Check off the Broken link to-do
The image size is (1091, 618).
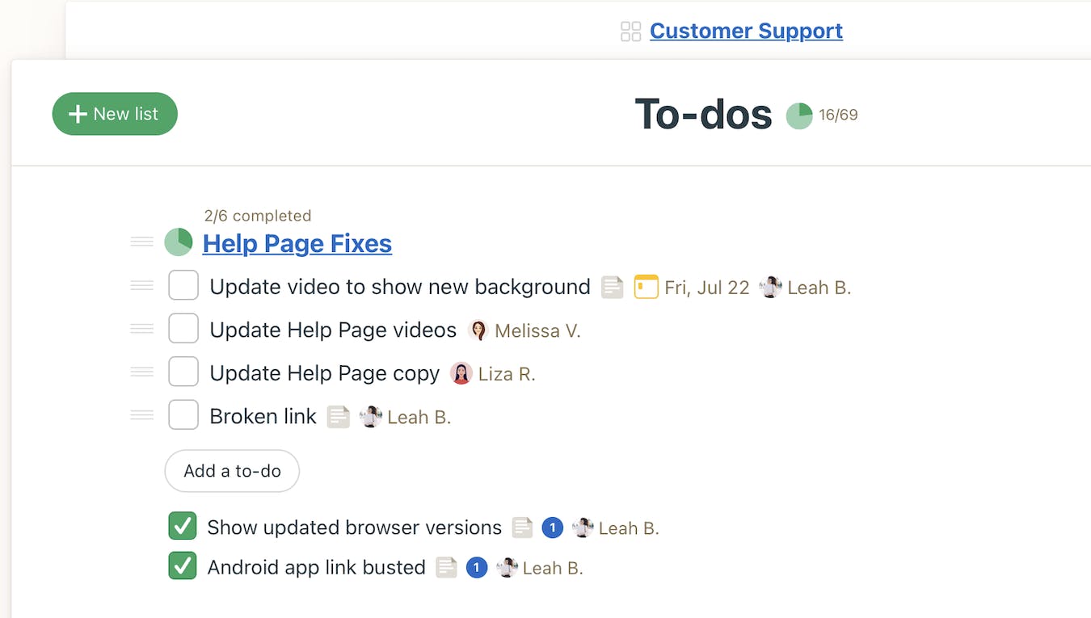183,414
